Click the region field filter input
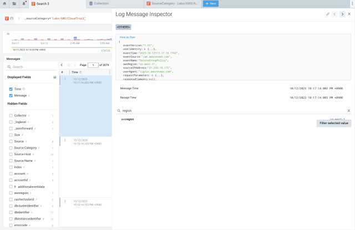Screen dimensions: 355x230 [x=233, y=111]
